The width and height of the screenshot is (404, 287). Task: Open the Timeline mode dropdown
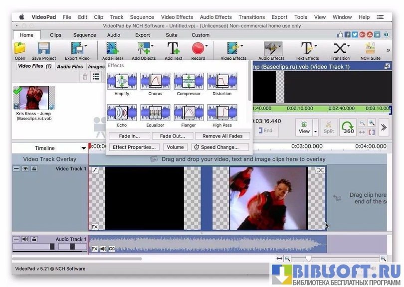coord(83,148)
